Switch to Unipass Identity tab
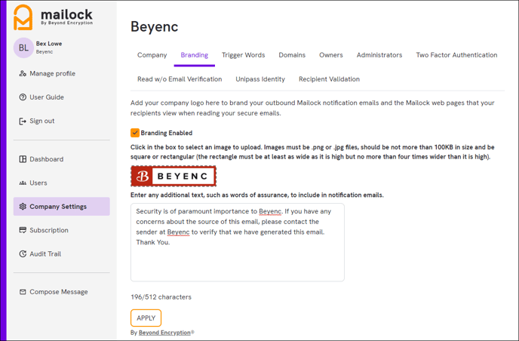This screenshot has height=341, width=519. click(260, 79)
